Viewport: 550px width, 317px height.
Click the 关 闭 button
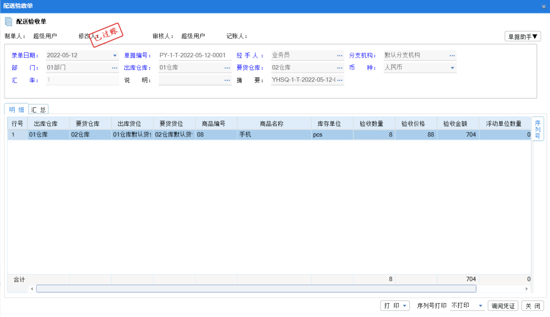[532, 305]
